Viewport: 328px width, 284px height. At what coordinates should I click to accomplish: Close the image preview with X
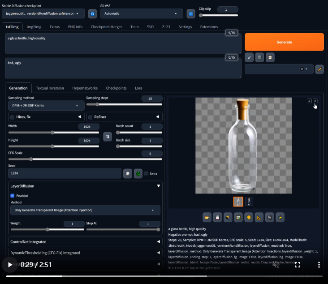tap(315, 101)
